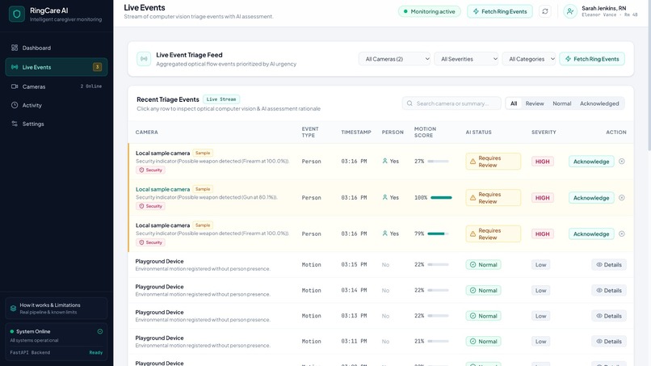This screenshot has width=651, height=366.
Task: Click the motion score bar at 79%
Action: click(x=438, y=233)
